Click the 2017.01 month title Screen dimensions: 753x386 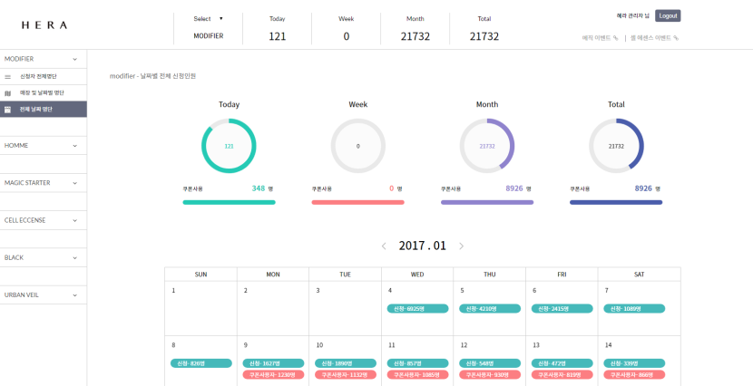422,246
